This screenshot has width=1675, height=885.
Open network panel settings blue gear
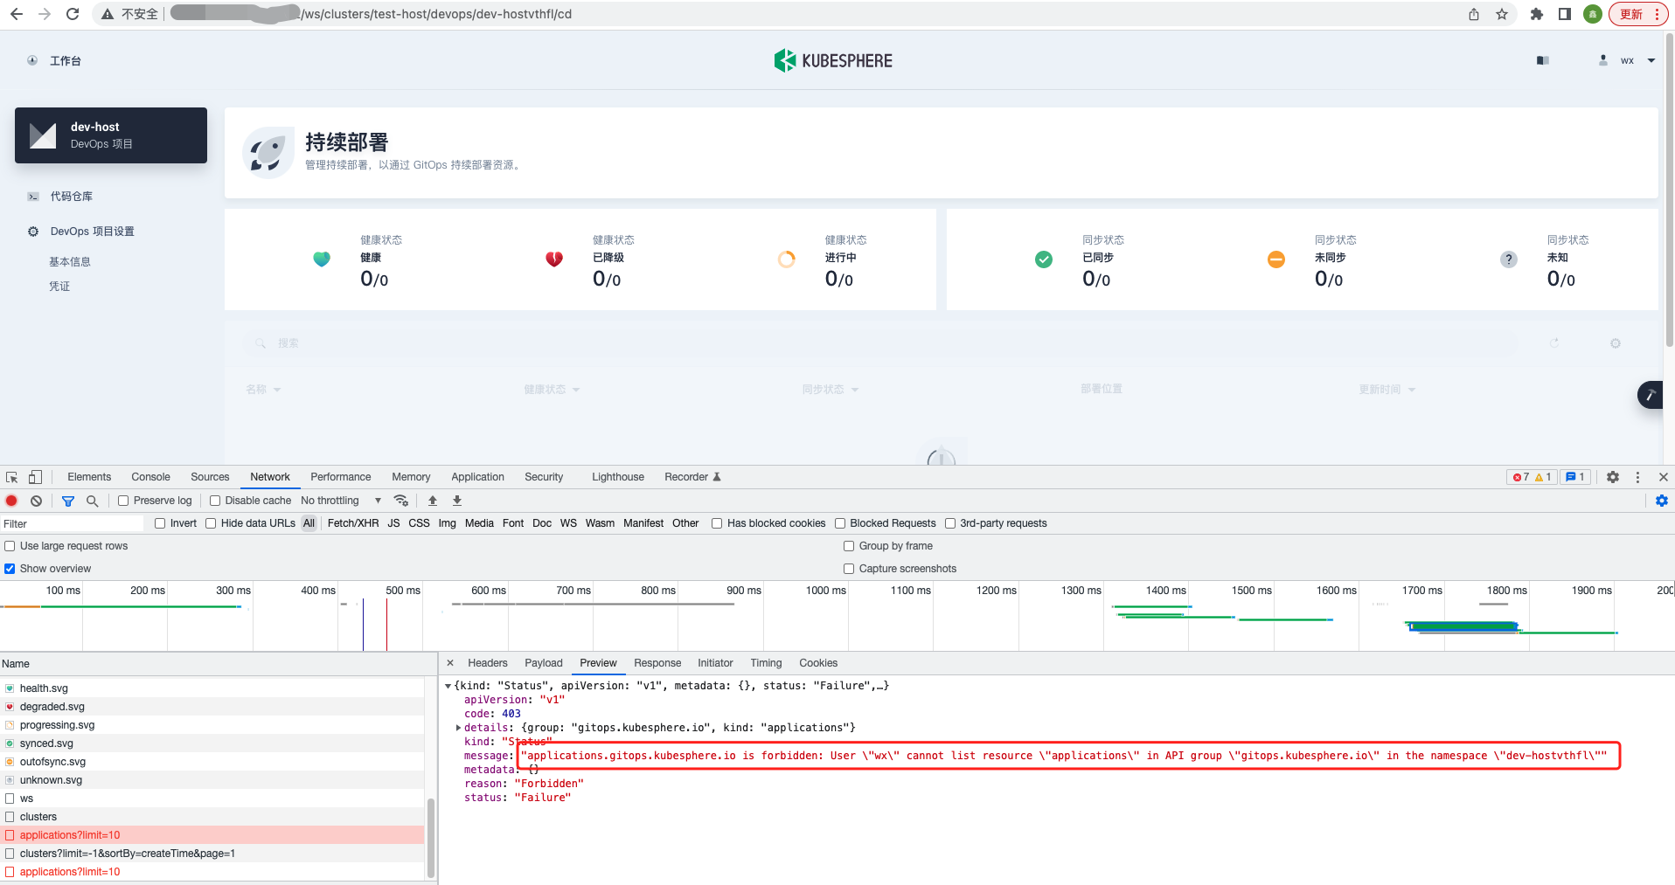[1662, 501]
